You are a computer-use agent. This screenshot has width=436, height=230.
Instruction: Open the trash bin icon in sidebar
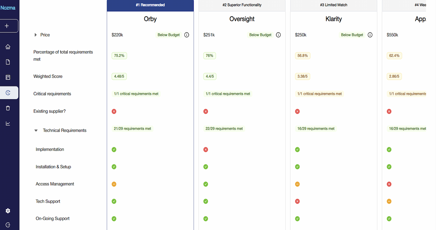[8, 108]
